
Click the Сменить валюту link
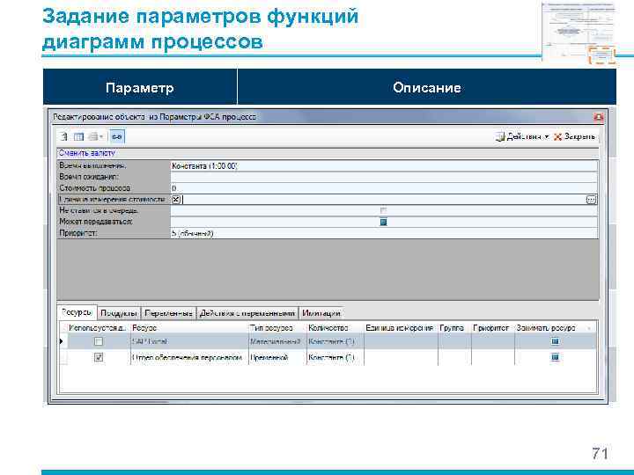87,153
